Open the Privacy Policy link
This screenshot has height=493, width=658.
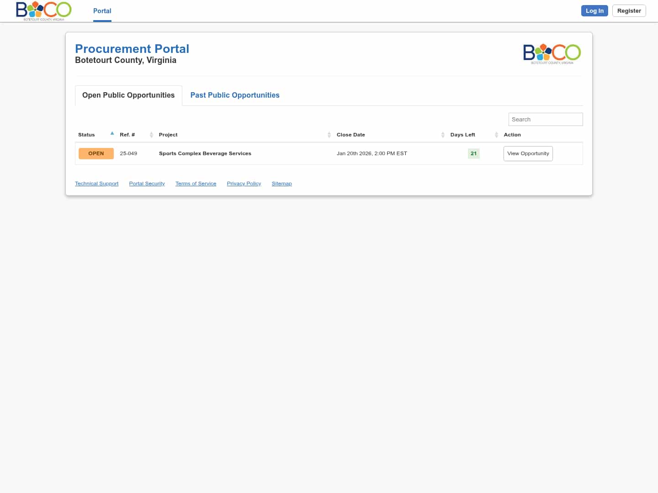pyautogui.click(x=244, y=184)
